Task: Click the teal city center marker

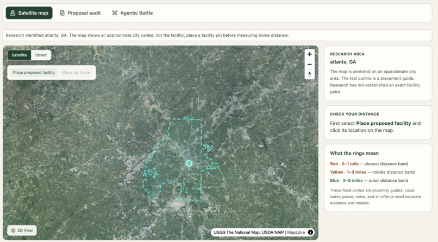Action: (x=189, y=163)
